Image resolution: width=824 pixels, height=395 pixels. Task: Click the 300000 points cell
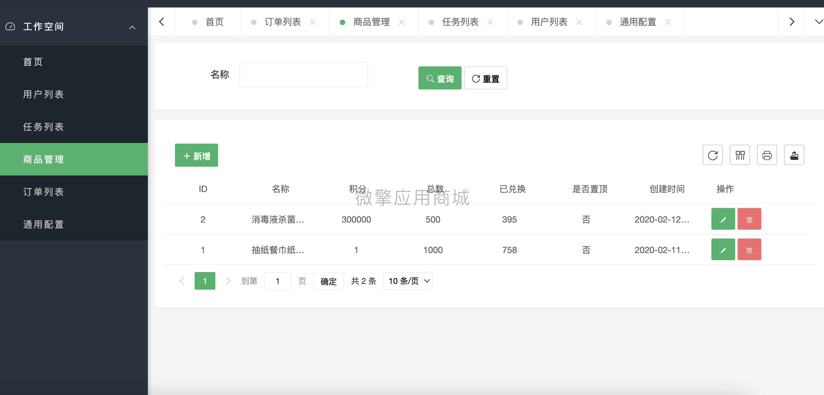pyautogui.click(x=356, y=220)
